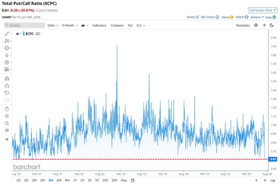The width and height of the screenshot is (280, 184).
Task: Expand bottom panel with double down arrows
Action: pyautogui.click(x=256, y=180)
